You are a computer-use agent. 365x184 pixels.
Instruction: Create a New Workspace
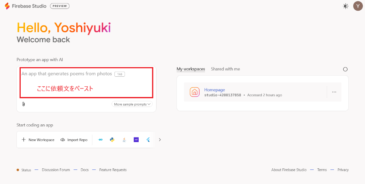coord(38,140)
